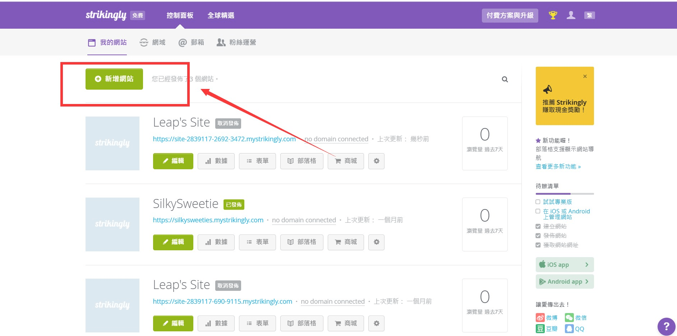
Task: Click the 新增網站 button
Action: click(114, 79)
